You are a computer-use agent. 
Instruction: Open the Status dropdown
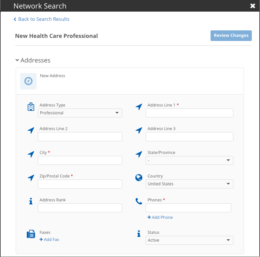pyautogui.click(x=189, y=240)
